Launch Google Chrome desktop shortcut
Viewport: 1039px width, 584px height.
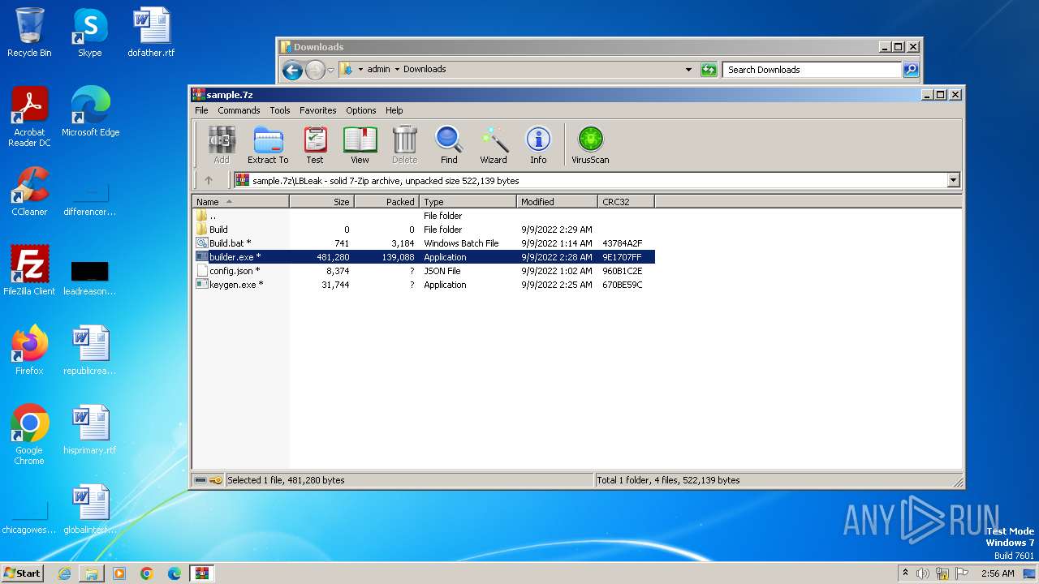tap(29, 434)
